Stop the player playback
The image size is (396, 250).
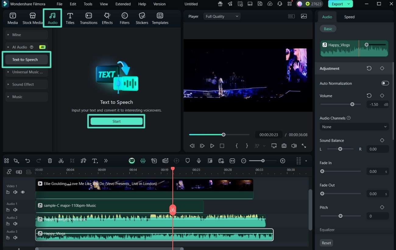click(222, 146)
